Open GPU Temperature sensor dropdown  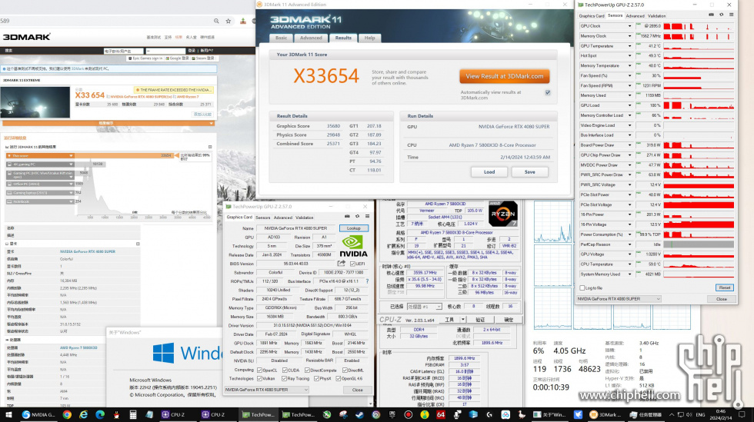tap(629, 46)
